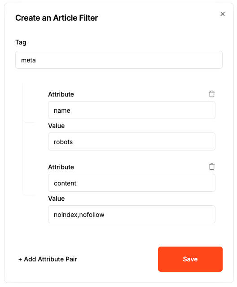
Task: Click the Attribute label above name field
Action: (61, 94)
